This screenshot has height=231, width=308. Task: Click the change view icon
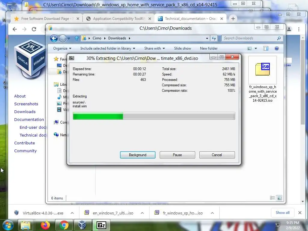(249, 48)
